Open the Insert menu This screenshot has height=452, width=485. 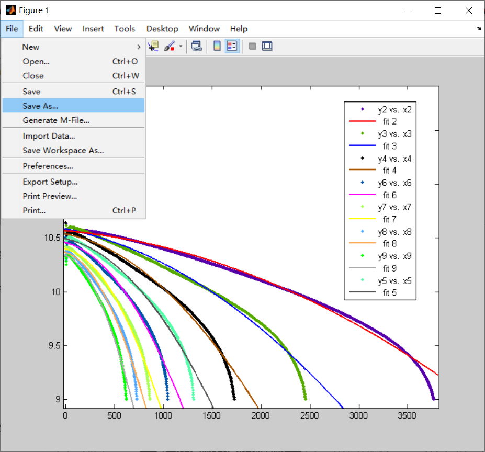[x=93, y=29]
